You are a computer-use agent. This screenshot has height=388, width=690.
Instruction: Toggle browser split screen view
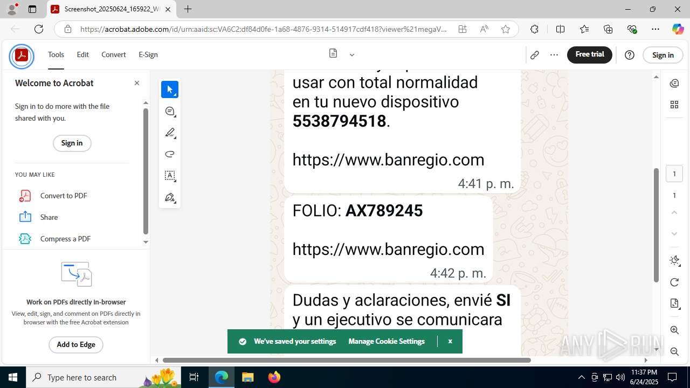click(560, 29)
